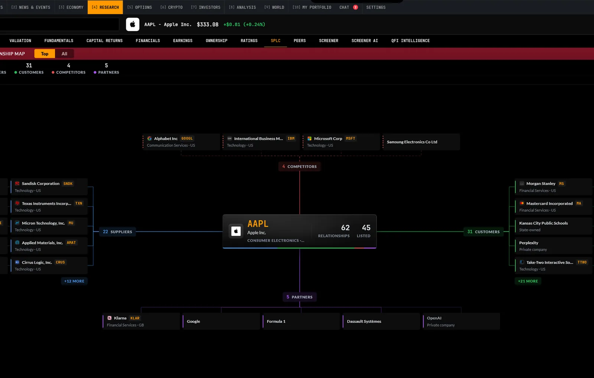Click the Sandisk Corporation logo icon
594x378 pixels.
click(17, 184)
